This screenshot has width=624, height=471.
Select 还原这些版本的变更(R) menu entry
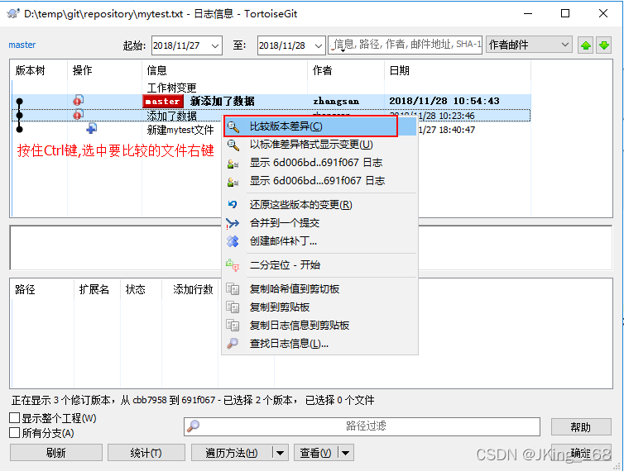[319, 205]
